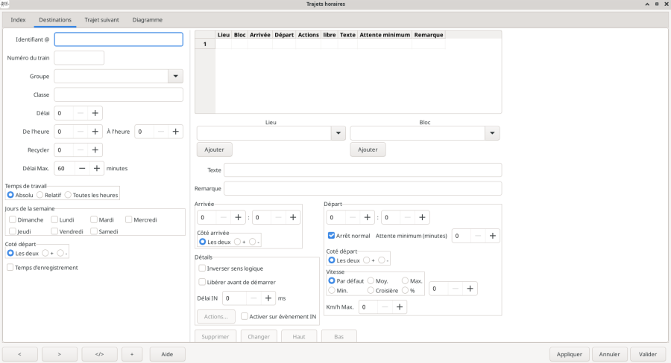Go to next record with > button
This screenshot has width=671, height=363.
[60, 354]
